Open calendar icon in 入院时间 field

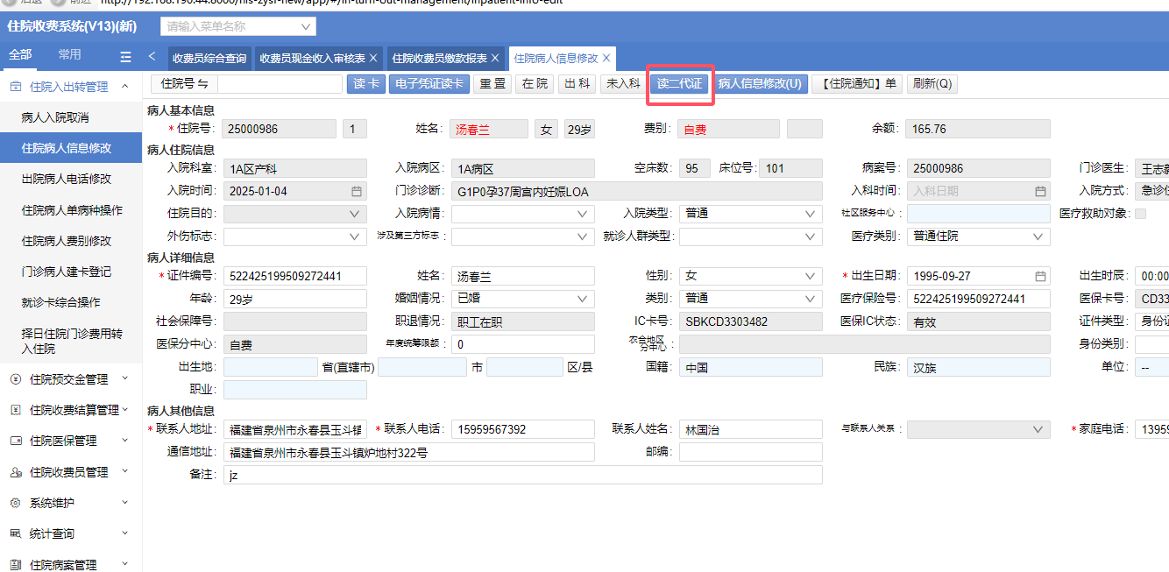click(x=357, y=191)
